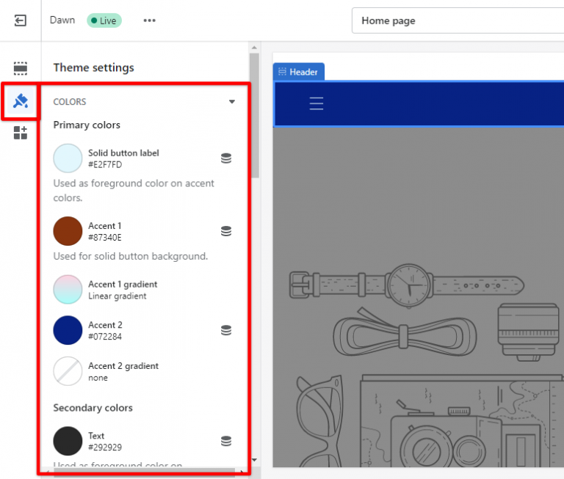Click database icon beside Accent 2
The height and width of the screenshot is (479, 564).
226,331
